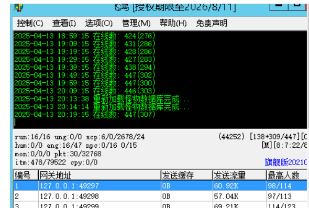The height and width of the screenshot is (208, 309).
Task: Click the 0B cache cell of row 1
Action: [187, 185]
